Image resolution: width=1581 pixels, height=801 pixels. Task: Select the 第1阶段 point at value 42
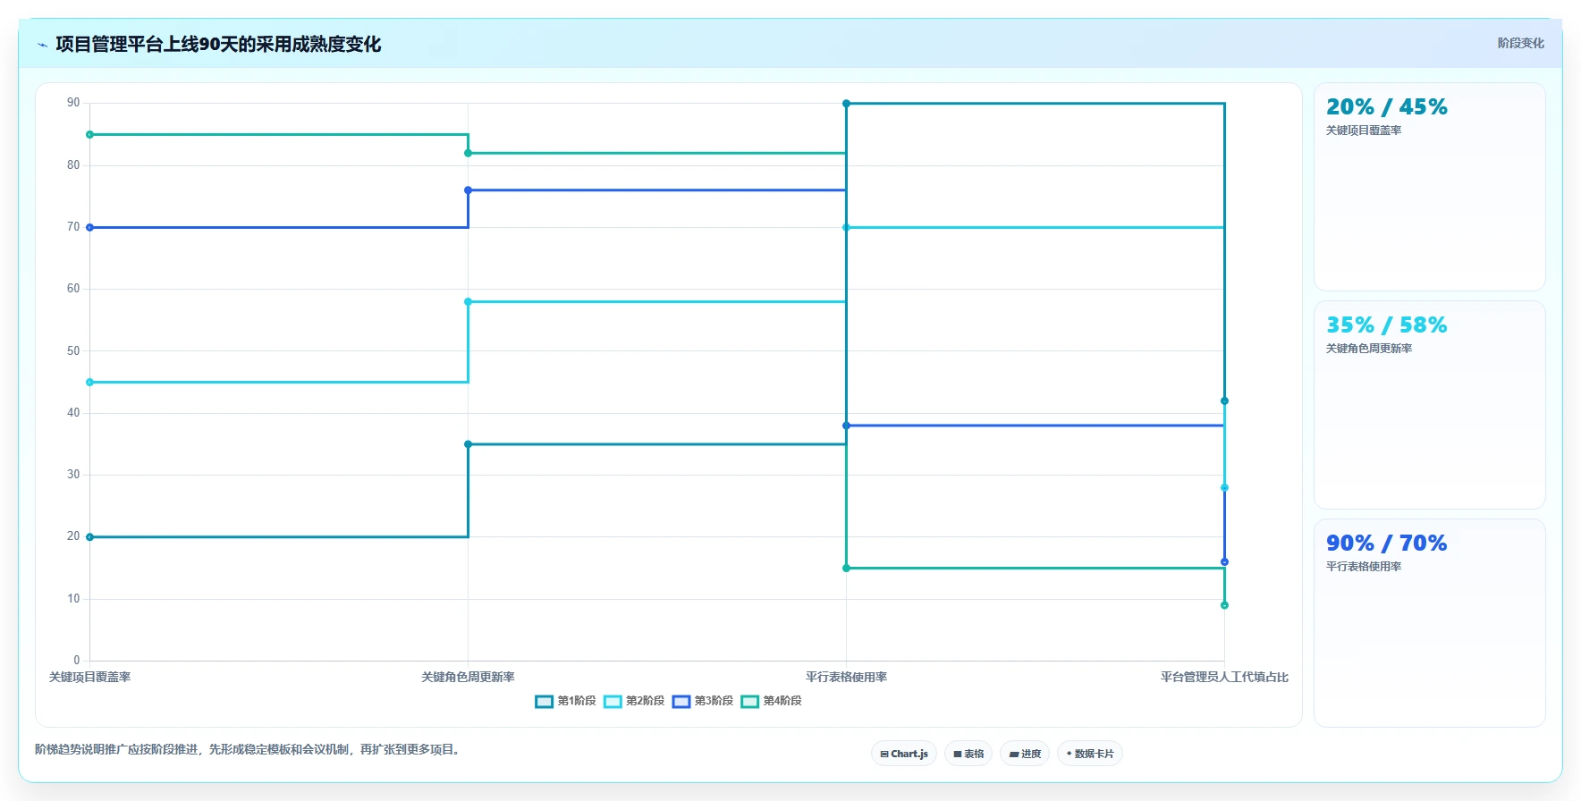[1224, 400]
